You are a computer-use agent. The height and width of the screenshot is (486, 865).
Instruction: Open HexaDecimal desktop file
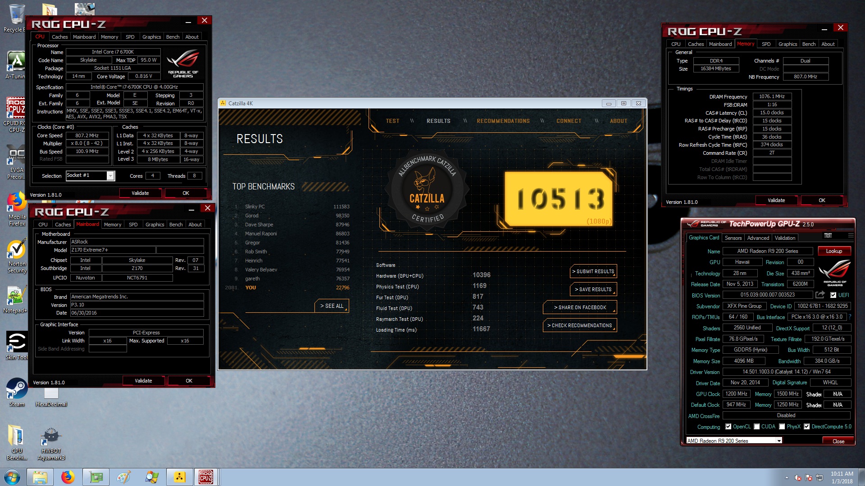pos(51,396)
